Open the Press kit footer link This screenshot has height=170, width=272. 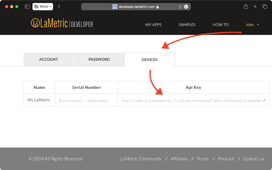point(226,159)
